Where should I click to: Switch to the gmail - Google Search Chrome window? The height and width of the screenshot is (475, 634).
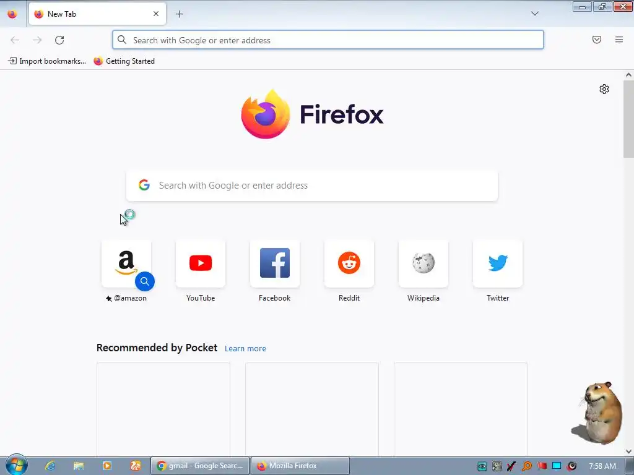coord(200,466)
